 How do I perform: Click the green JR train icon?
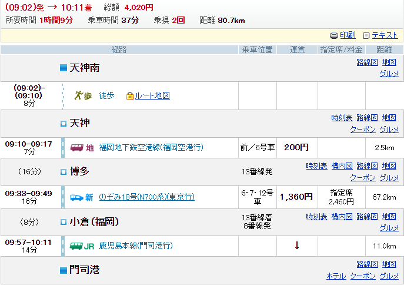click(77, 246)
